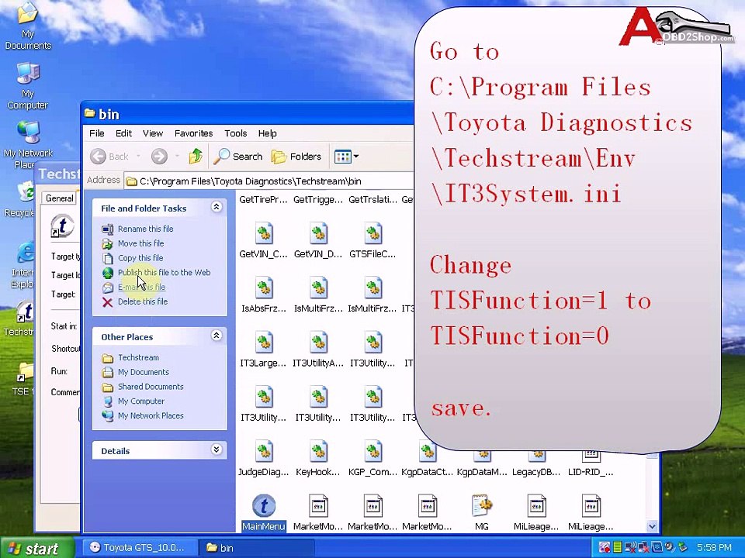Click Move this file link
The image size is (745, 558).
click(x=140, y=243)
